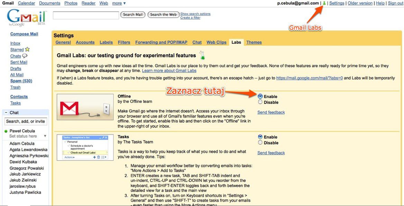Click the 'Create a filter' link
The height and width of the screenshot is (206, 404).
click(x=190, y=18)
